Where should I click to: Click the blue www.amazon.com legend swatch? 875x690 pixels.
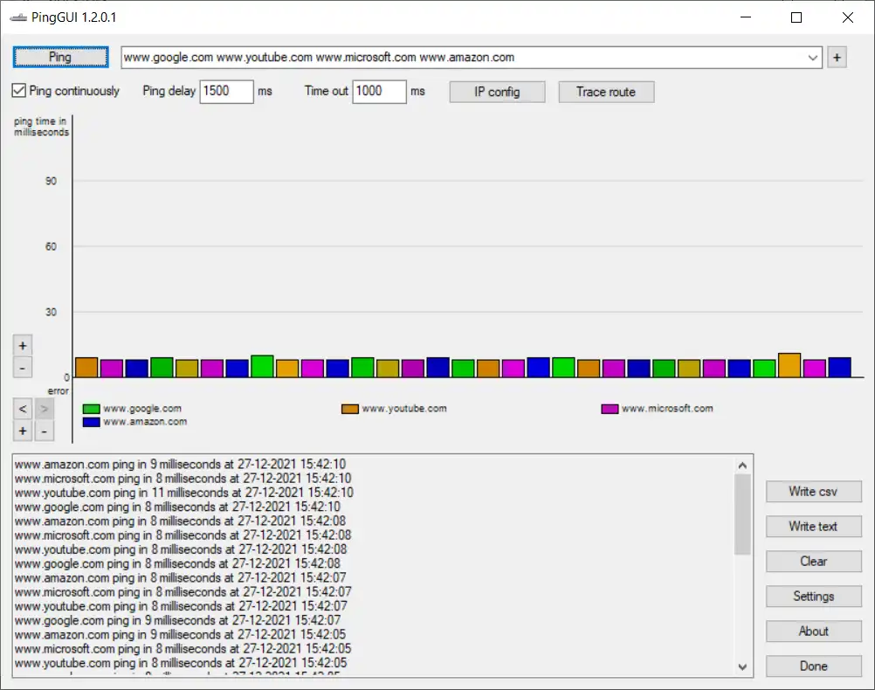pyautogui.click(x=91, y=422)
